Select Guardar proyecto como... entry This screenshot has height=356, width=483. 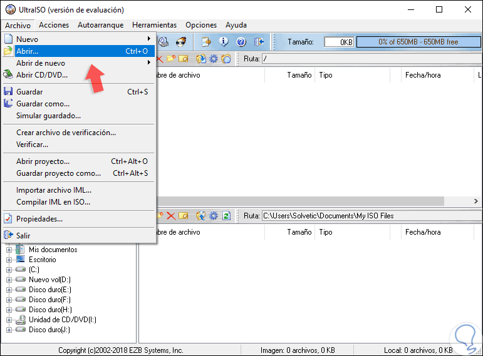pyautogui.click(x=78, y=173)
